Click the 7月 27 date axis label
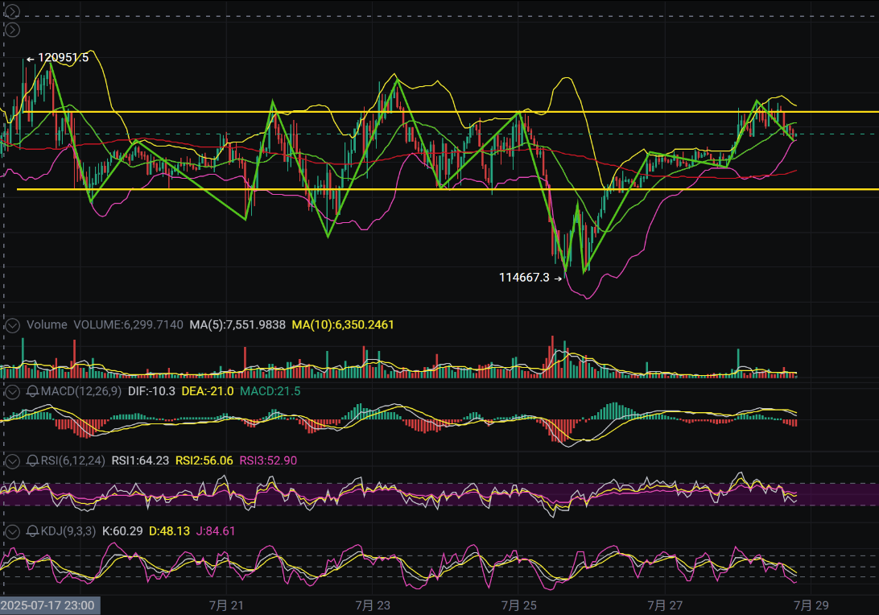 pos(665,605)
